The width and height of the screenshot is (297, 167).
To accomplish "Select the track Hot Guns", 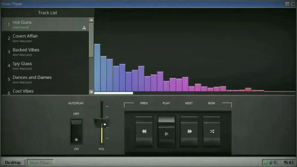I will click(x=45, y=24).
